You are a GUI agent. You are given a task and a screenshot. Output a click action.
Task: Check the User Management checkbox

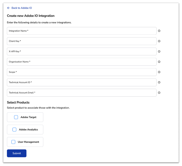tap(13, 142)
